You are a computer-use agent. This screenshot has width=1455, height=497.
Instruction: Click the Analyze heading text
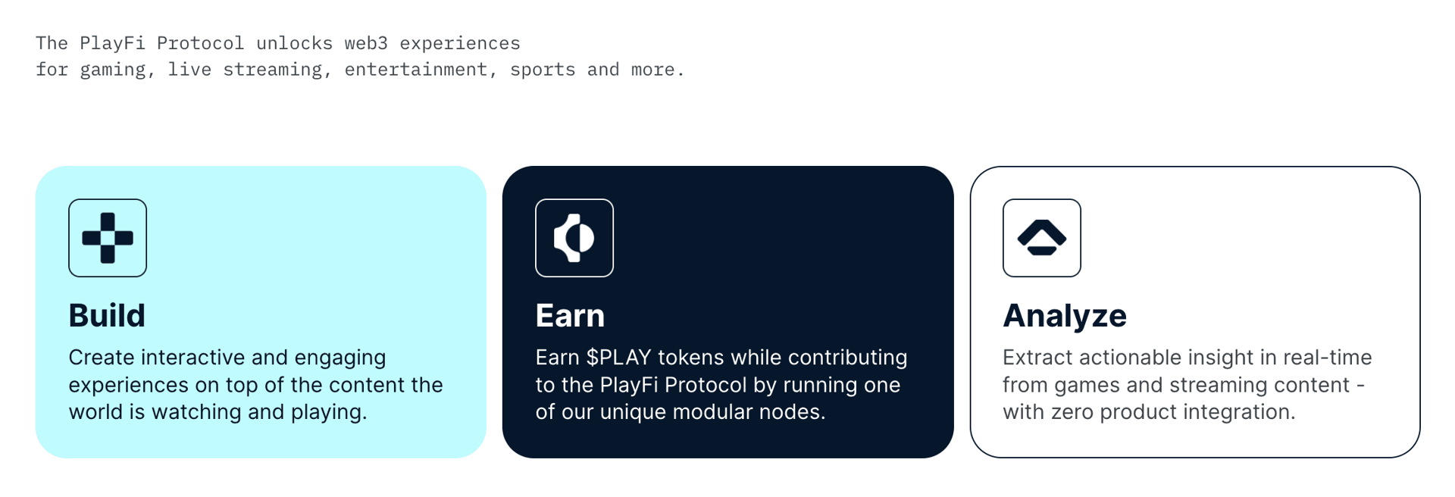(x=1064, y=315)
